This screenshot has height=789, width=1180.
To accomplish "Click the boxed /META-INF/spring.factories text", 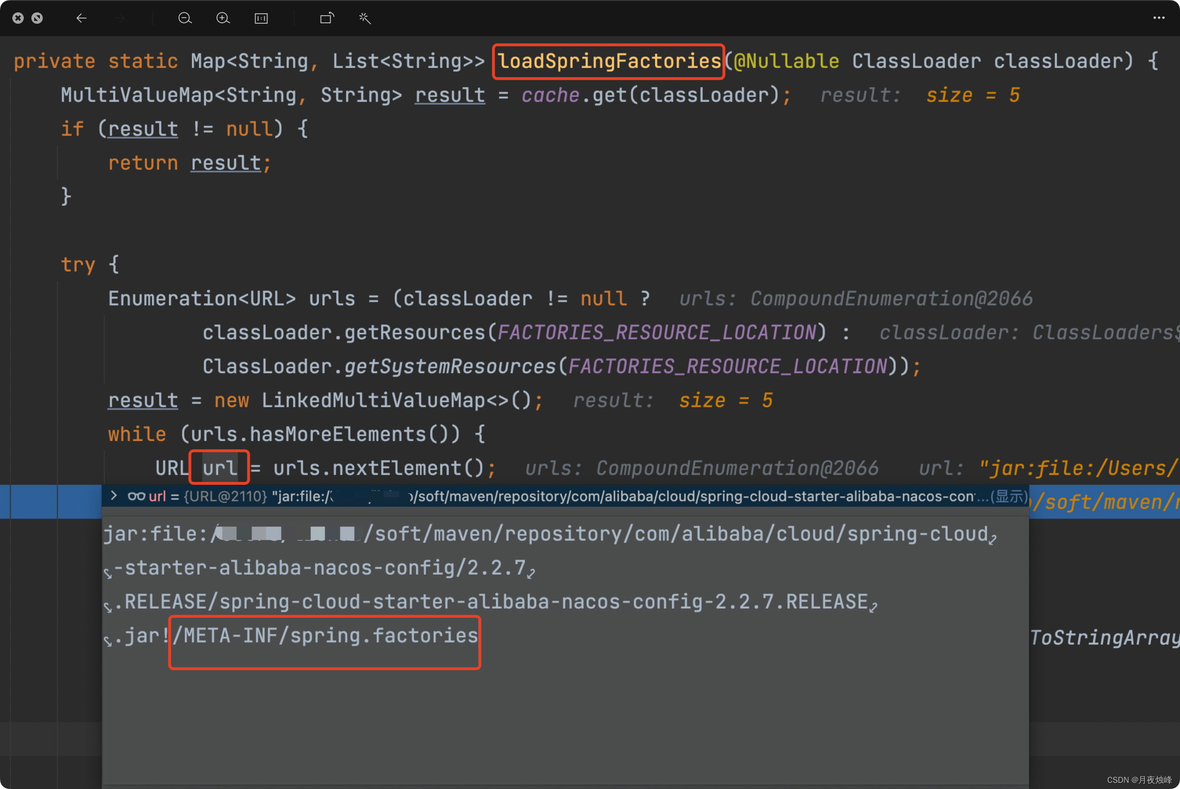I will point(325,636).
